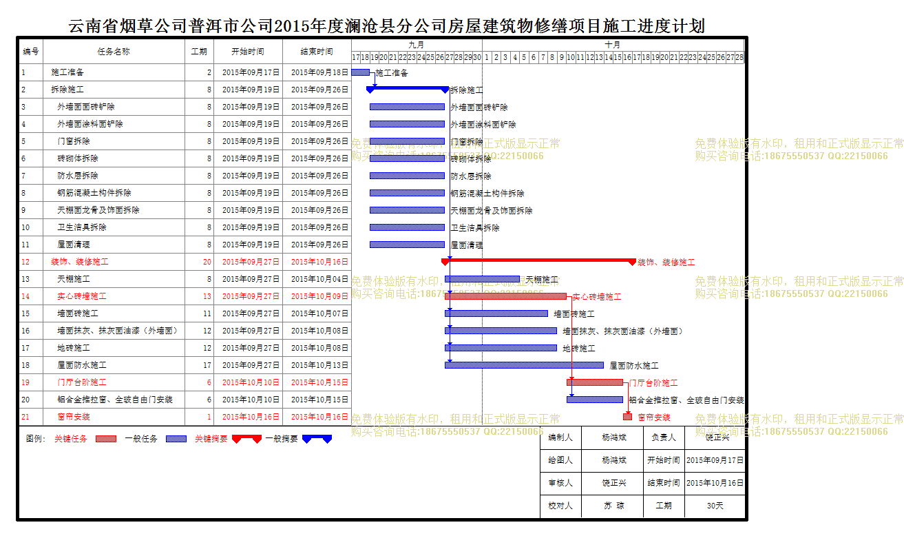Viewport: 904px width, 536px height.
Task: Click the red summary bar for 装饰、装修施工
Action: [539, 261]
